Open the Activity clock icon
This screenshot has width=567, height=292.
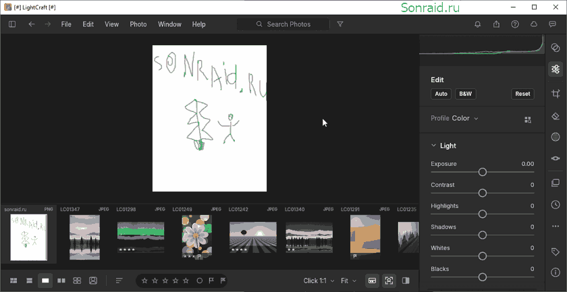[556, 205]
